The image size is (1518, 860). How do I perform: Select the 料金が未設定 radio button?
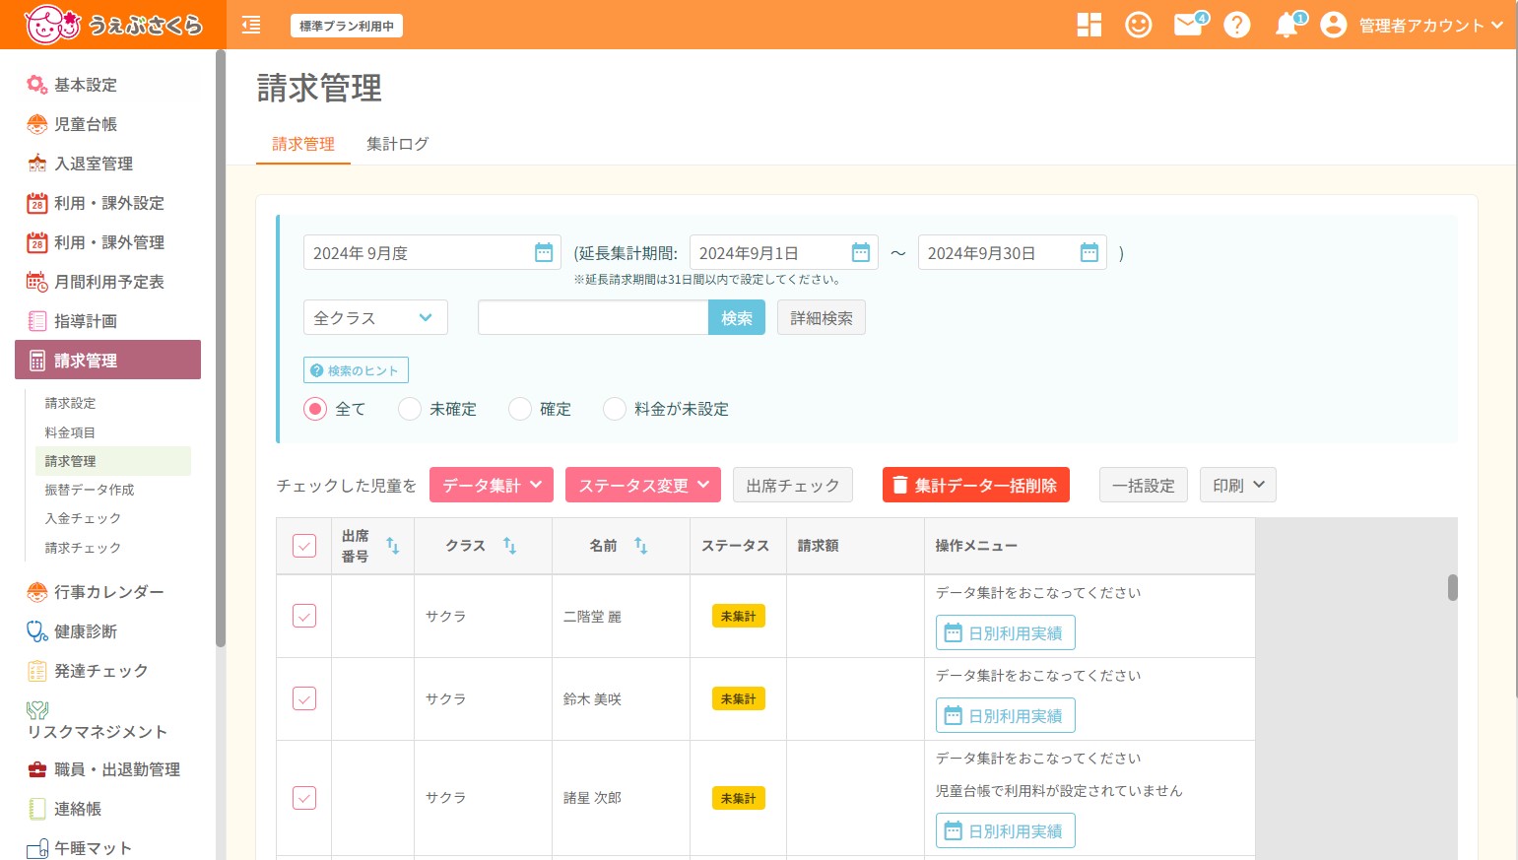click(x=615, y=409)
